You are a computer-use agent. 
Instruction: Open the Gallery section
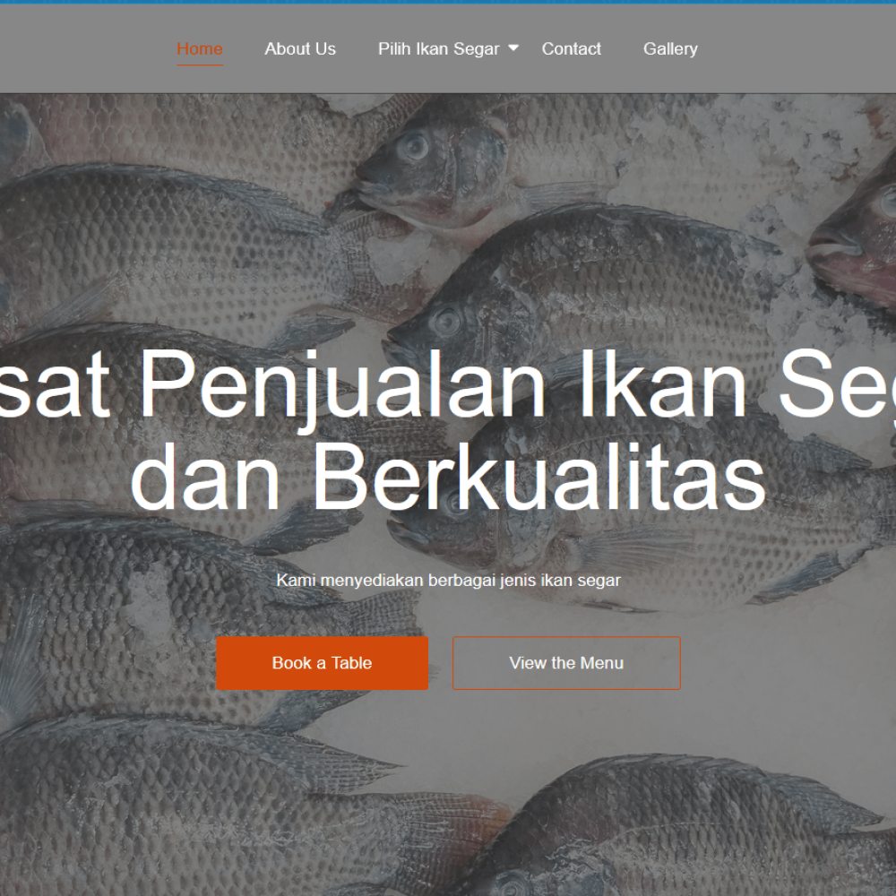(670, 49)
